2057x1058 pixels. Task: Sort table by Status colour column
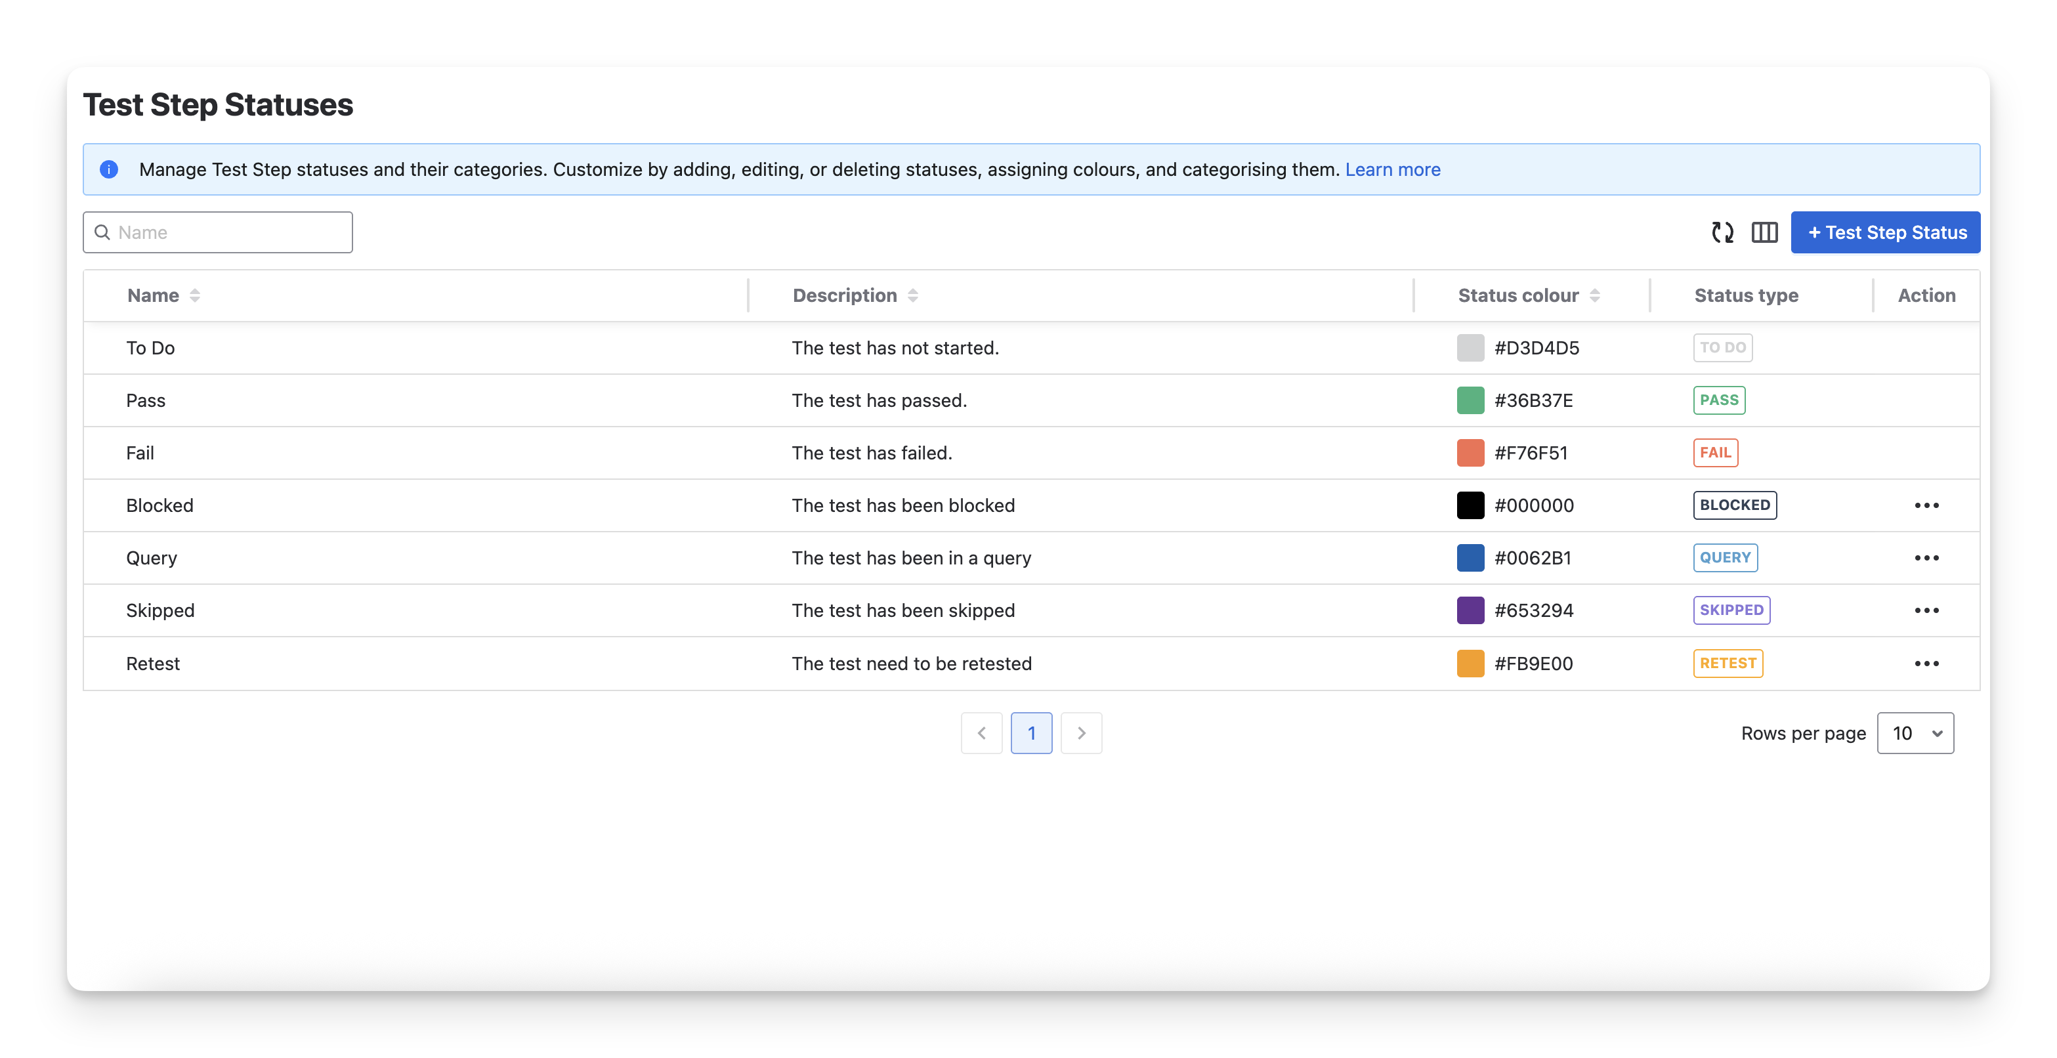[1594, 295]
